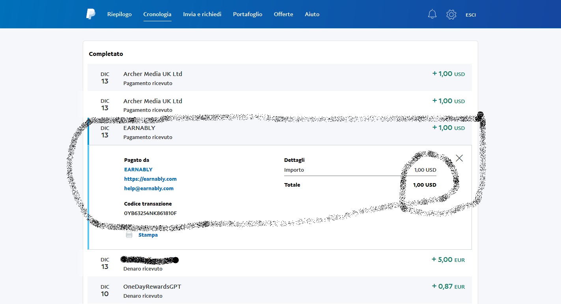Viewport: 561px width, 304px height.
Task: Collapse the EARNABLY transaction row
Action: pos(280,132)
